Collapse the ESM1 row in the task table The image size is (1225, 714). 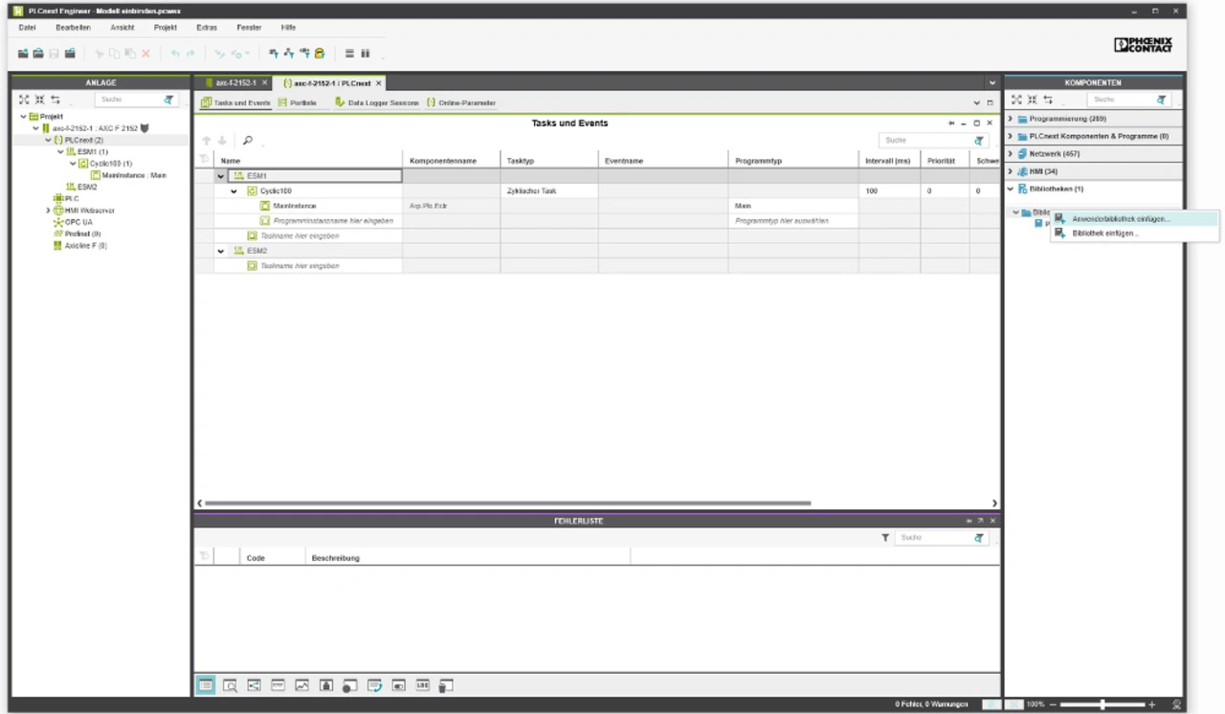[221, 176]
